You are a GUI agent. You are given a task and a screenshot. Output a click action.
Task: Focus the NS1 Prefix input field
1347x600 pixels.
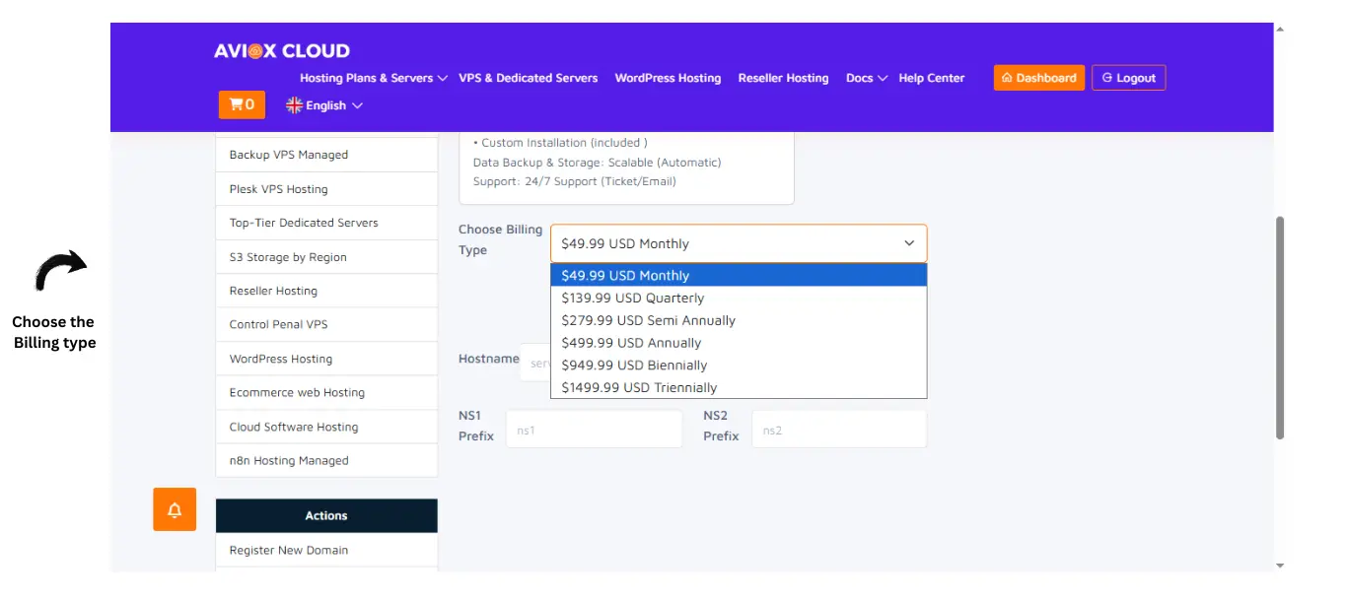594,430
